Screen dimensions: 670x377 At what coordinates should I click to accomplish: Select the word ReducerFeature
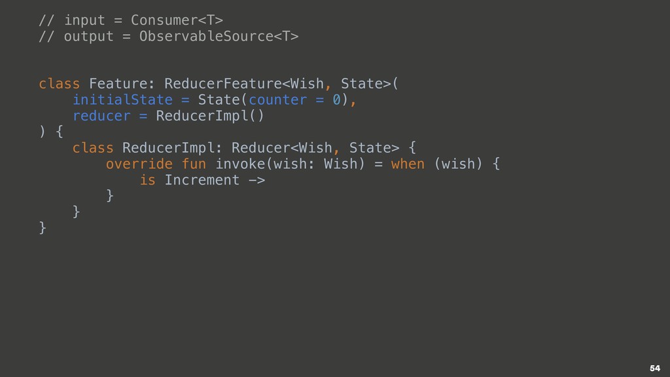coord(223,83)
